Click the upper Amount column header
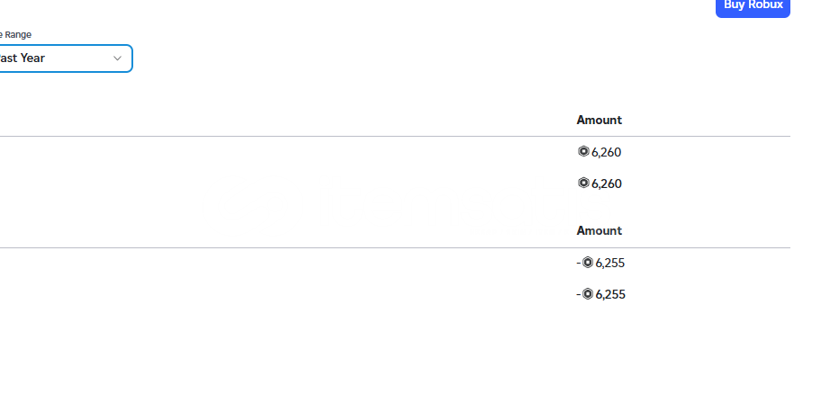This screenshot has width=830, height=412. 600,120
